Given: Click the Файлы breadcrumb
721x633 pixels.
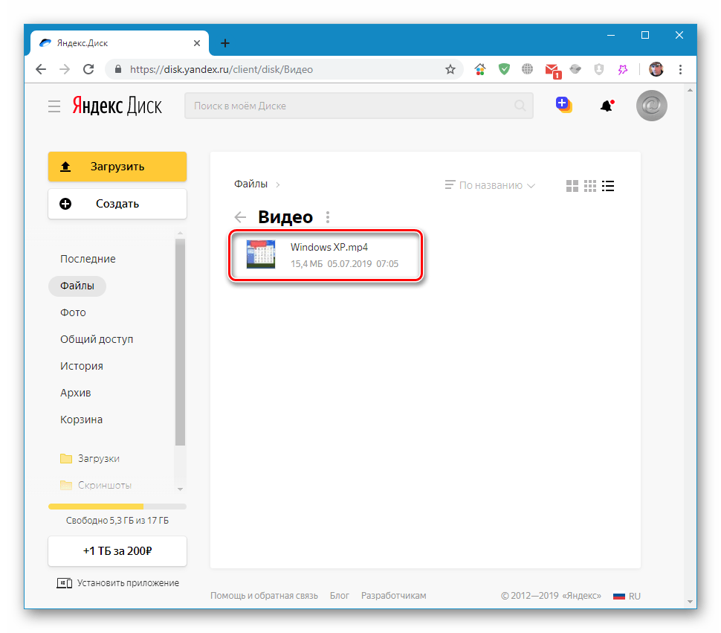Looking at the screenshot, I should pos(250,184).
